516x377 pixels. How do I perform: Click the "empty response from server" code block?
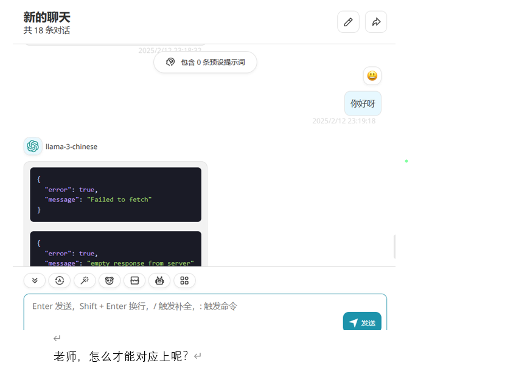(x=116, y=249)
